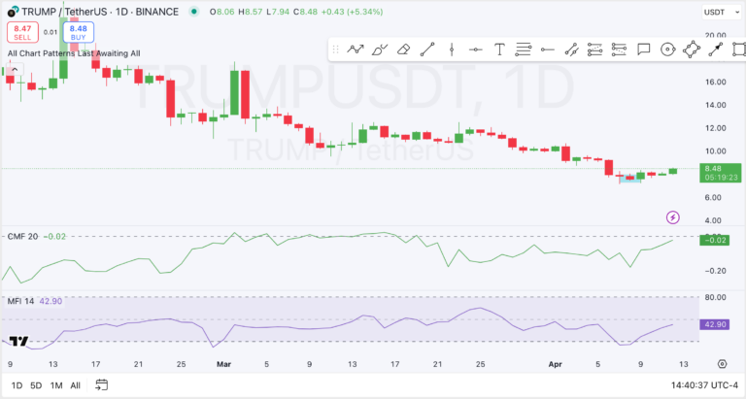The image size is (746, 399).
Task: Click the 0.01 spread value
Action: (x=50, y=32)
